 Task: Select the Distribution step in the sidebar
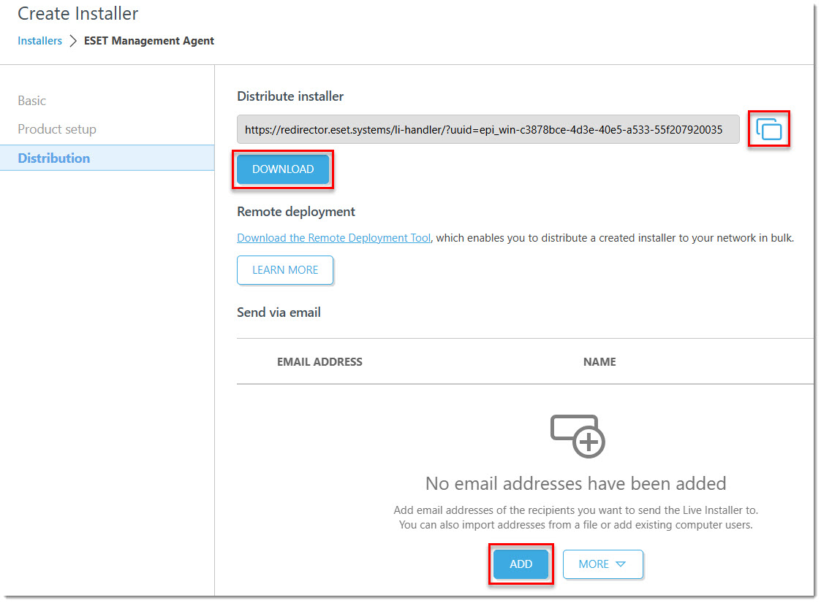(107, 158)
